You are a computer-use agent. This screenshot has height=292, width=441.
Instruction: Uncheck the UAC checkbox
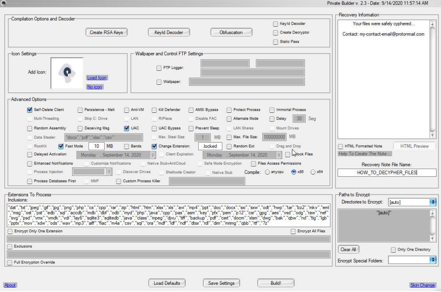pos(127,128)
